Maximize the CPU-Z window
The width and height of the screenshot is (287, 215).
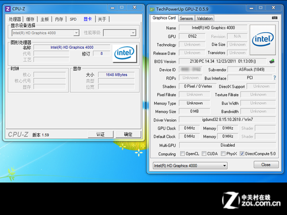[122, 7]
